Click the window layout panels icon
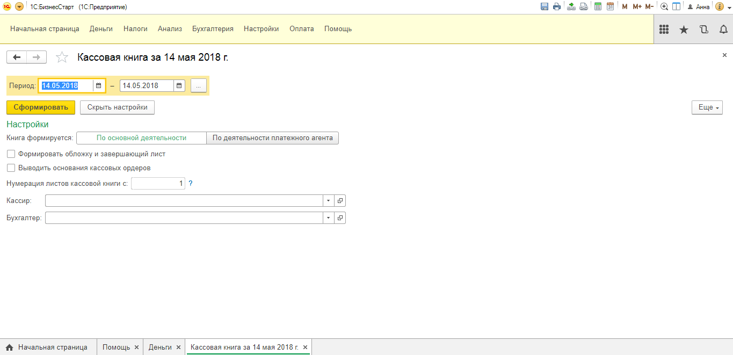Viewport: 733px width, 355px height. coord(677,6)
